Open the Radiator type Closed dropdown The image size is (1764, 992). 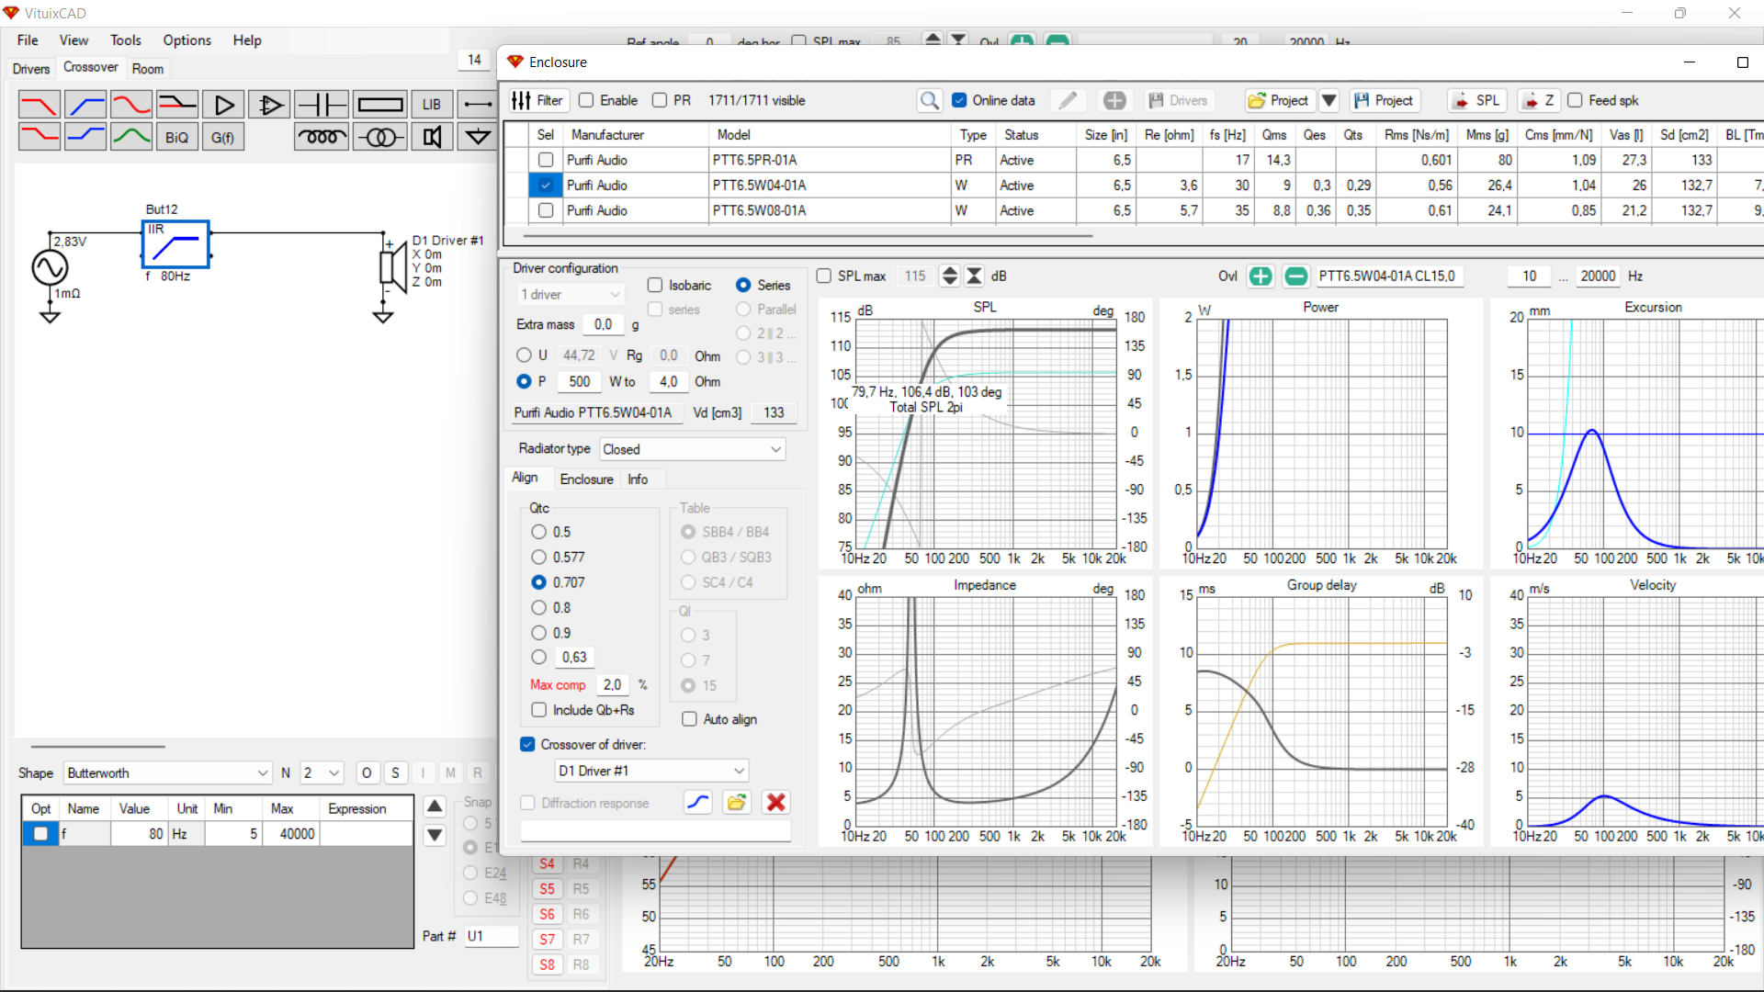coord(693,449)
